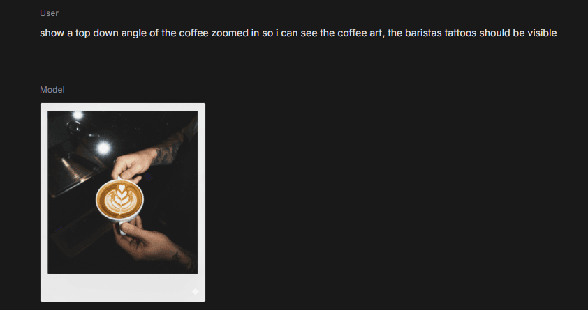The height and width of the screenshot is (310, 588).
Task: Open the generated coffee polaroid image
Action: click(123, 202)
